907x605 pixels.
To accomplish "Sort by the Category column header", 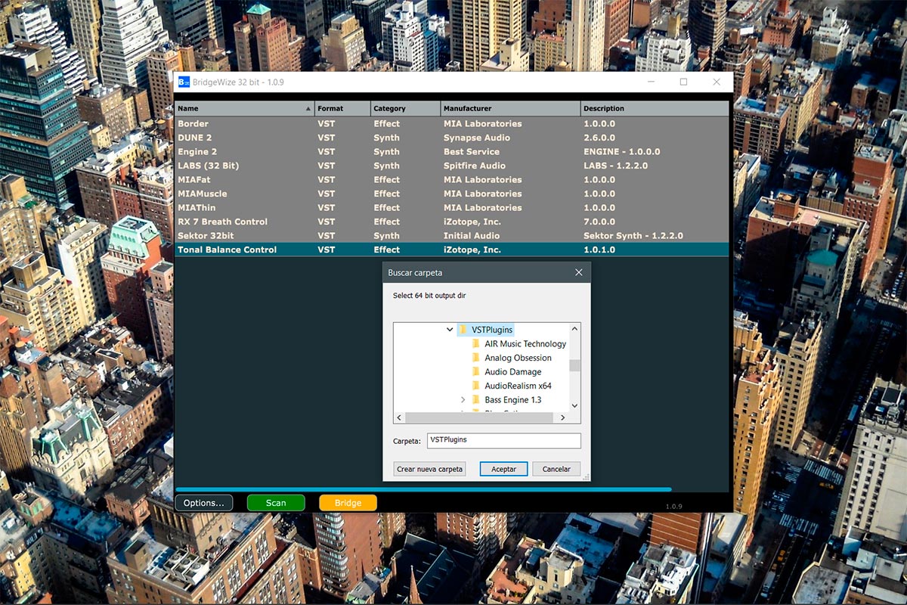I will [x=406, y=109].
